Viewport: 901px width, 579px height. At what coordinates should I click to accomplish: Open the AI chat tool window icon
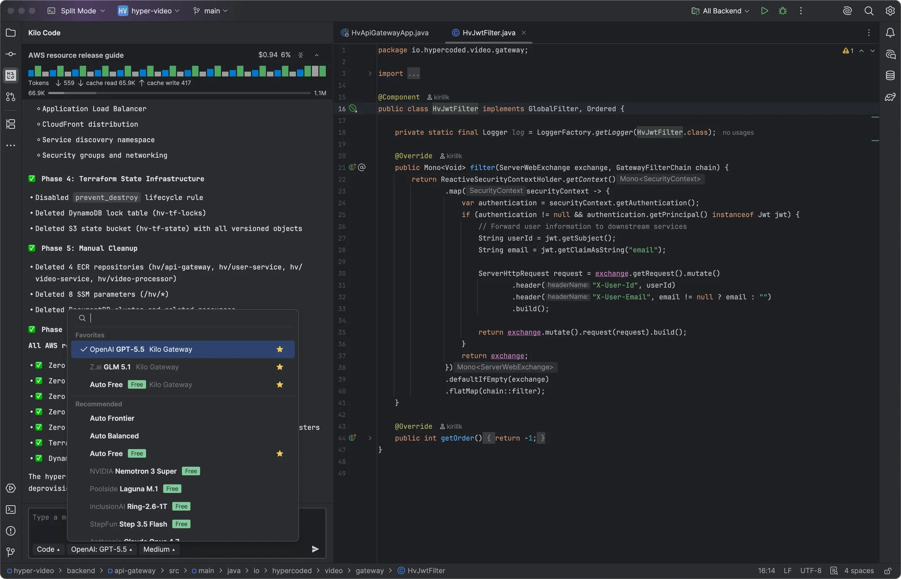tap(890, 54)
